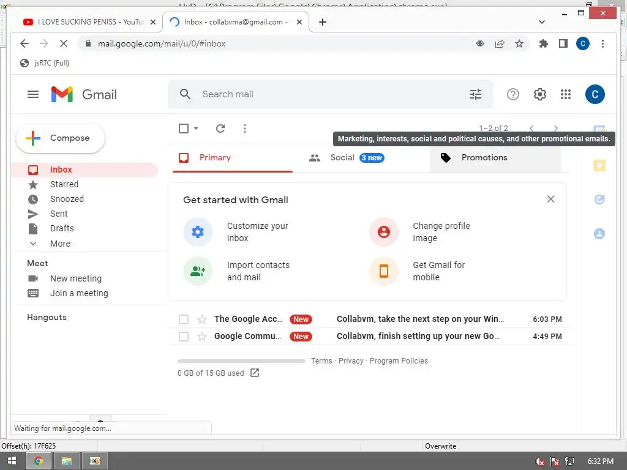The height and width of the screenshot is (470, 627).
Task: Click the Import contacts and mail icon
Action: (x=198, y=271)
